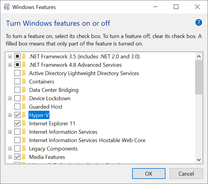Click the Cancel button

coord(186,174)
